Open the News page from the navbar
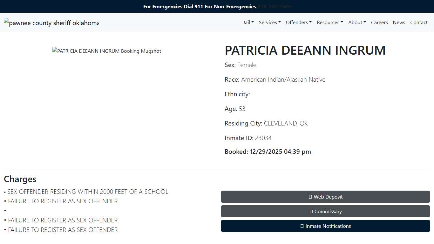 399,22
